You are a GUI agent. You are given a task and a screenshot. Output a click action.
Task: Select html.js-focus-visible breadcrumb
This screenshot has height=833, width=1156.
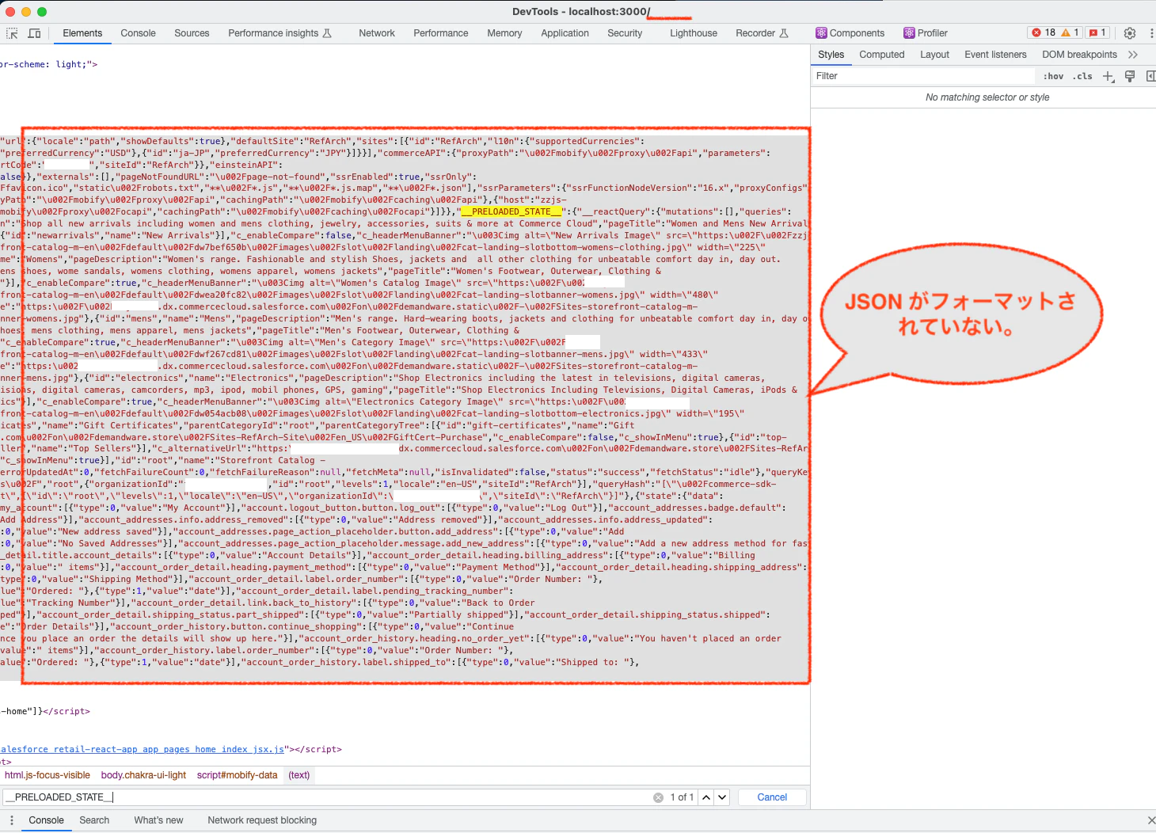48,775
